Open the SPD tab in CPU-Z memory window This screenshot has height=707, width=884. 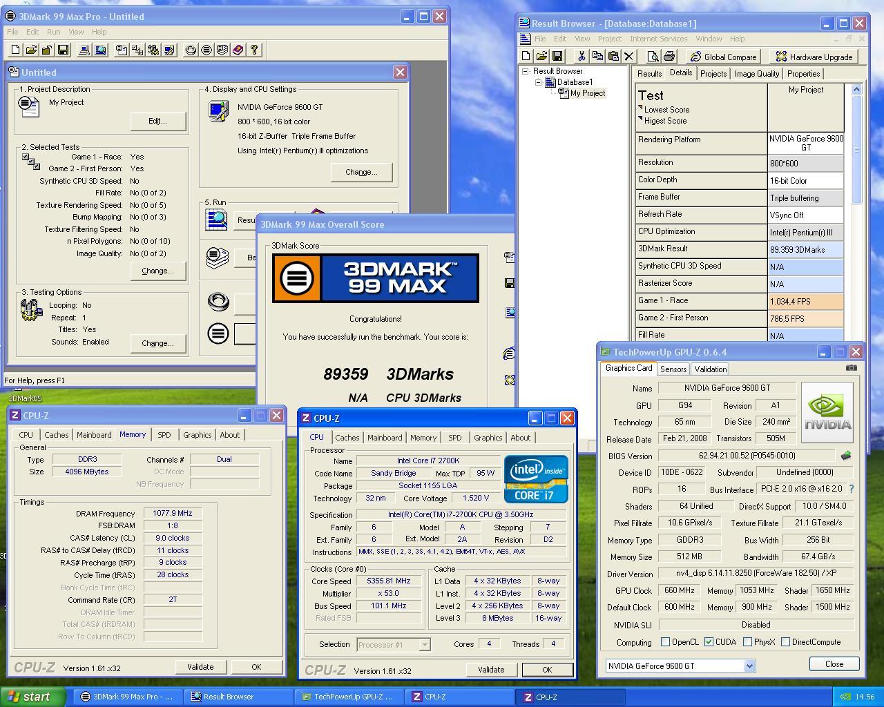[x=164, y=435]
